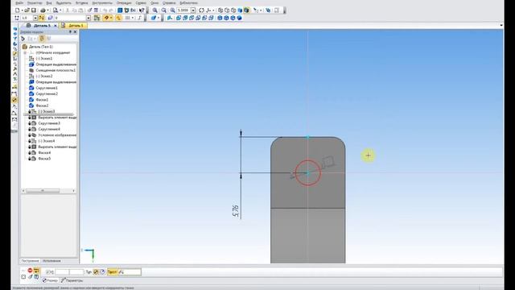This screenshot has height=290, width=515.
Task: Click the horizontal scrollbar of the model tree
Action: (43, 191)
